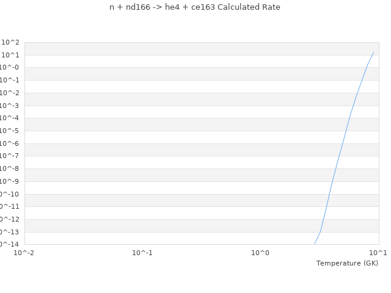The image size is (391, 293).
Task: Click the y-axis tick label 10^-7
Action: pyautogui.click(x=9, y=156)
